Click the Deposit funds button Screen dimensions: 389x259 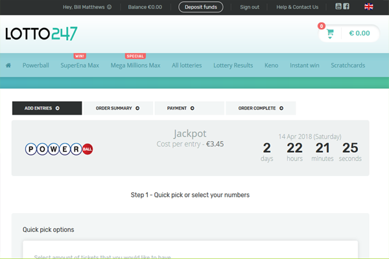tap(201, 7)
